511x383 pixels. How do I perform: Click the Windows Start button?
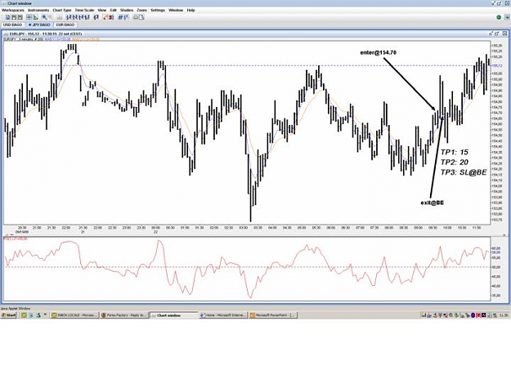point(9,315)
